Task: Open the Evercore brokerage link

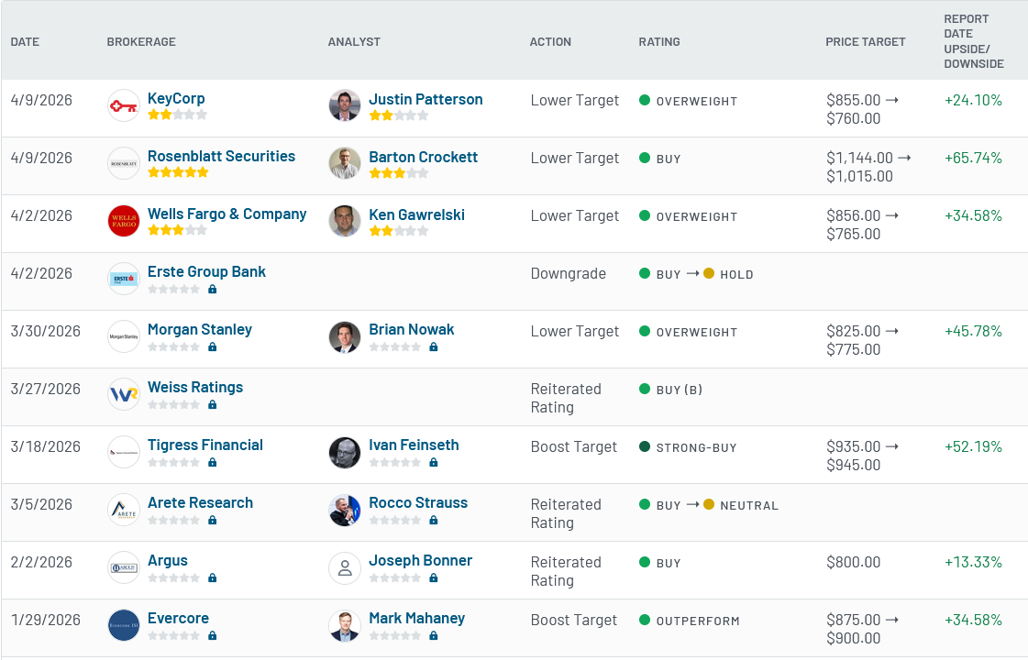Action: [178, 618]
